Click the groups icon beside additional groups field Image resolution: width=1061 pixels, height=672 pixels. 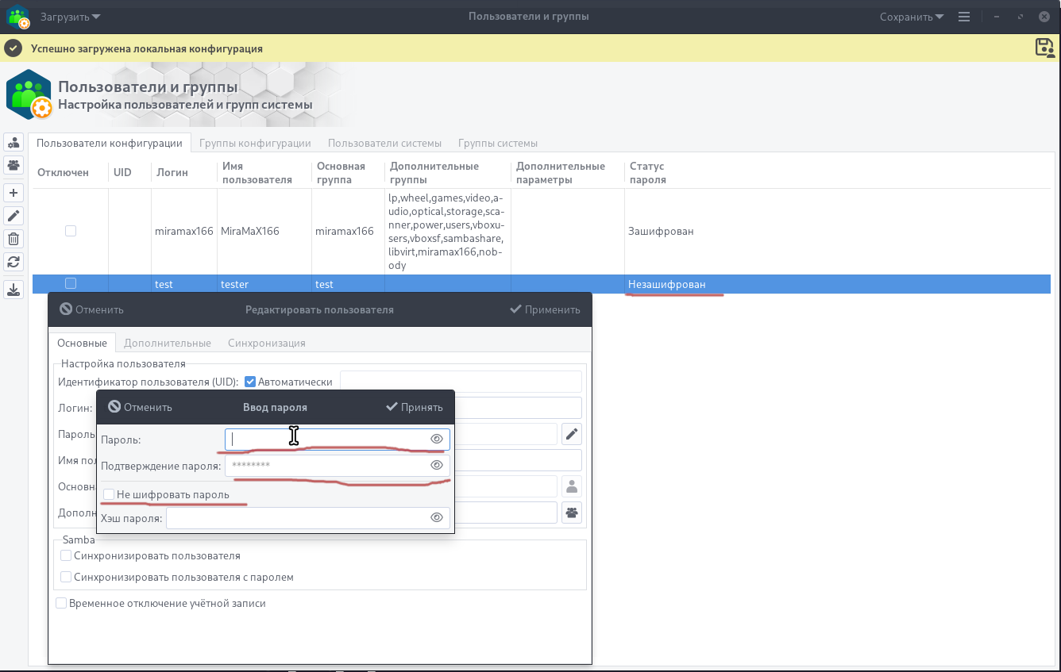point(572,513)
